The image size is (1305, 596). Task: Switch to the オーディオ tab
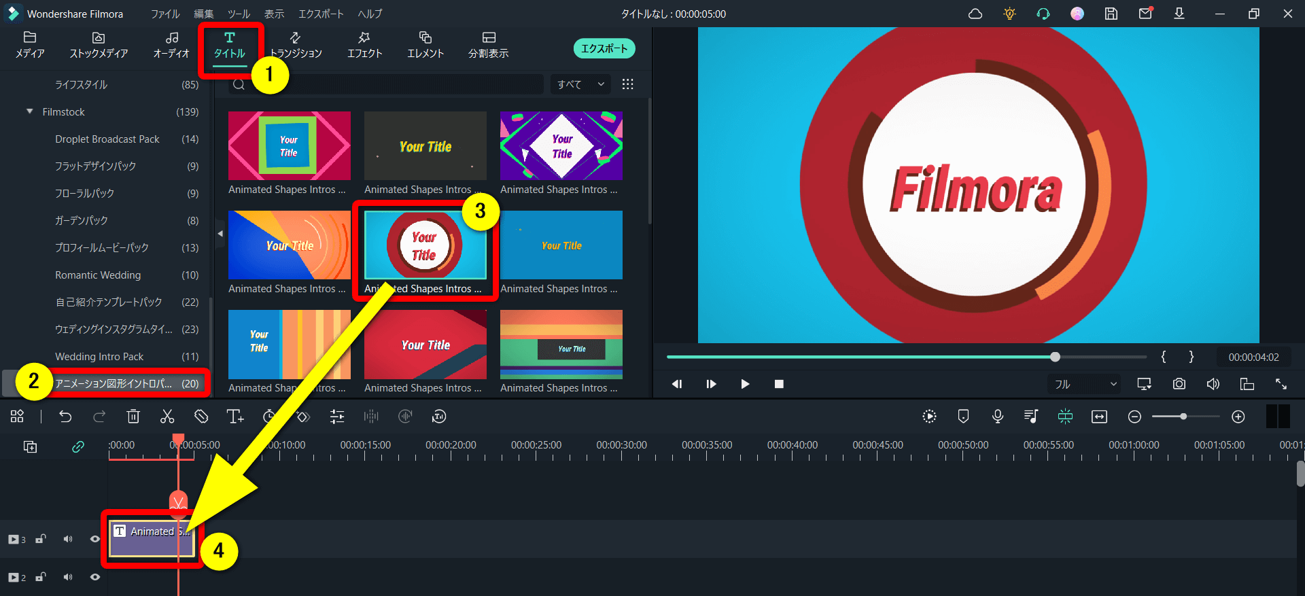171,45
